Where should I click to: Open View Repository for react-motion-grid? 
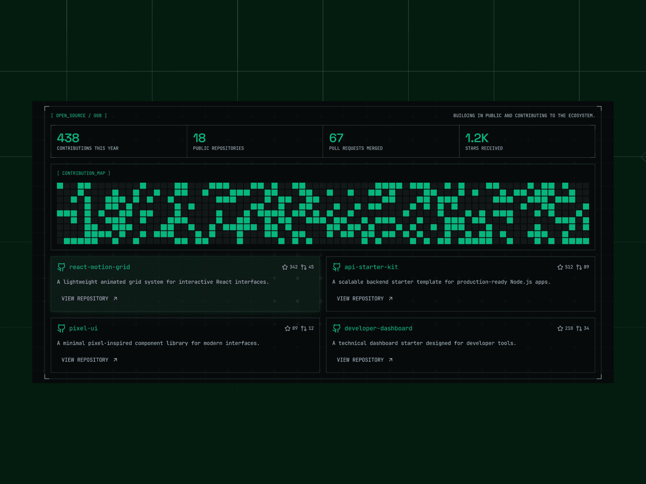[90, 298]
